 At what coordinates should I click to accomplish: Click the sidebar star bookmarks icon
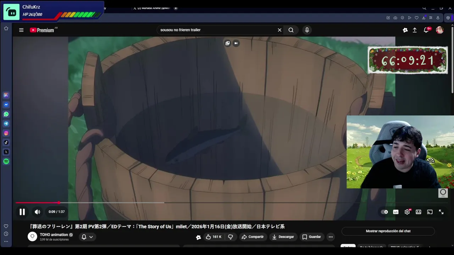coord(6,28)
